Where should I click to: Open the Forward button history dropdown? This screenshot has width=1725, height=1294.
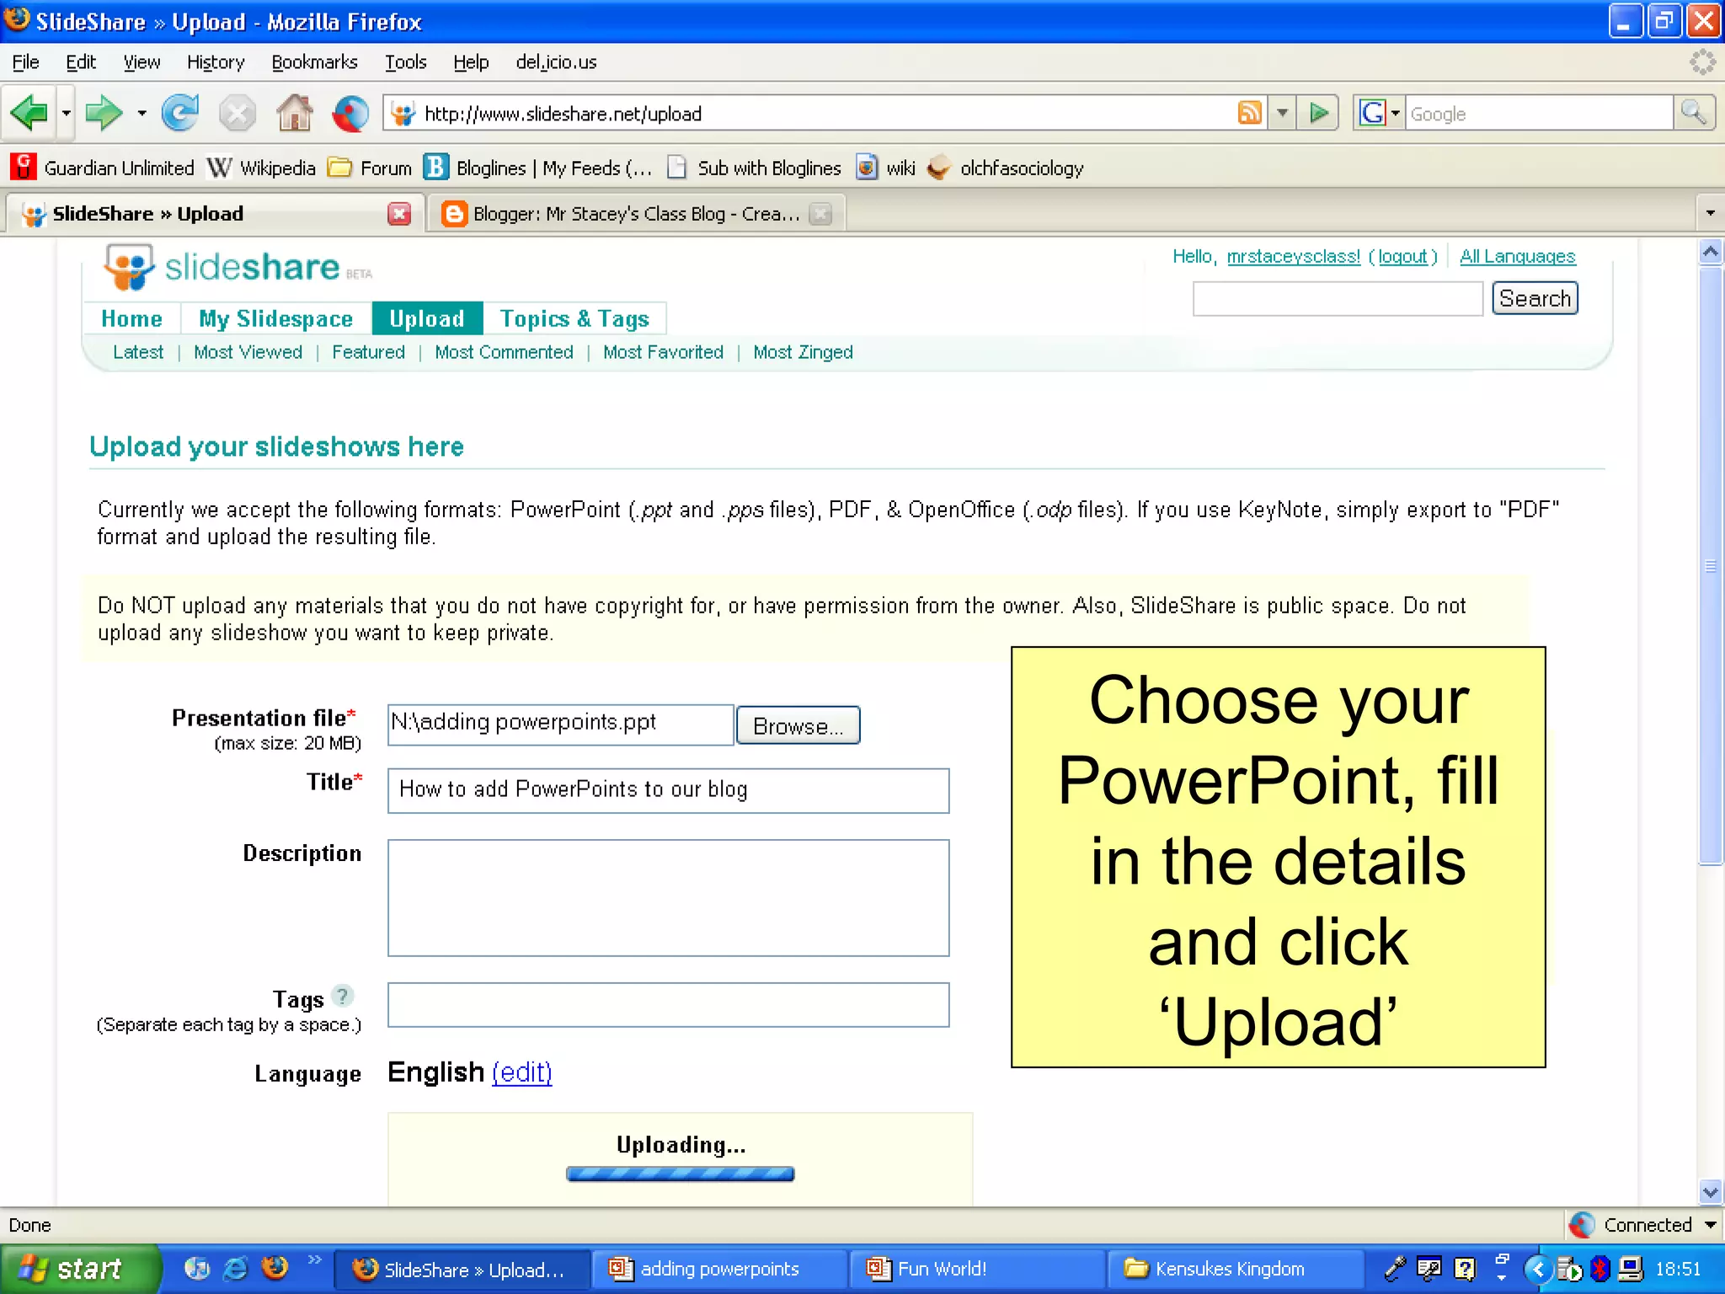(142, 113)
